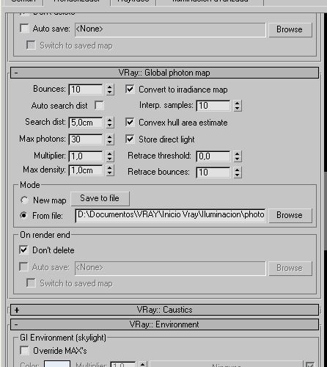Viewport: 327px width, 367px height.
Task: Select the From file radio button
Action: coord(24,215)
